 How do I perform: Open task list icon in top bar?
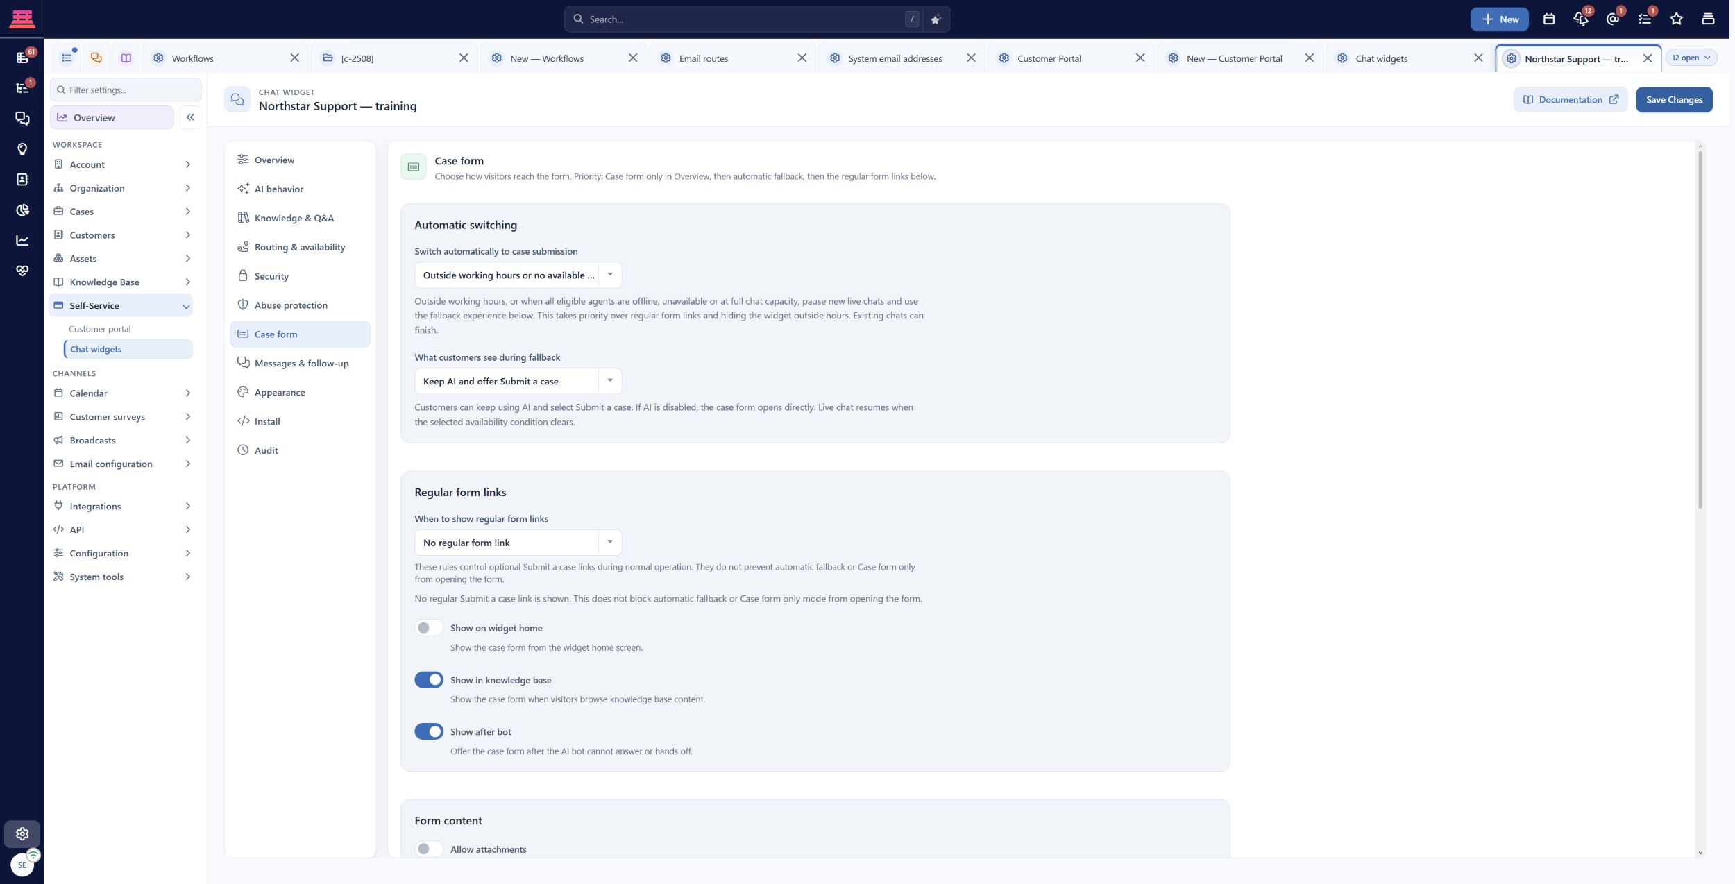(x=1644, y=19)
